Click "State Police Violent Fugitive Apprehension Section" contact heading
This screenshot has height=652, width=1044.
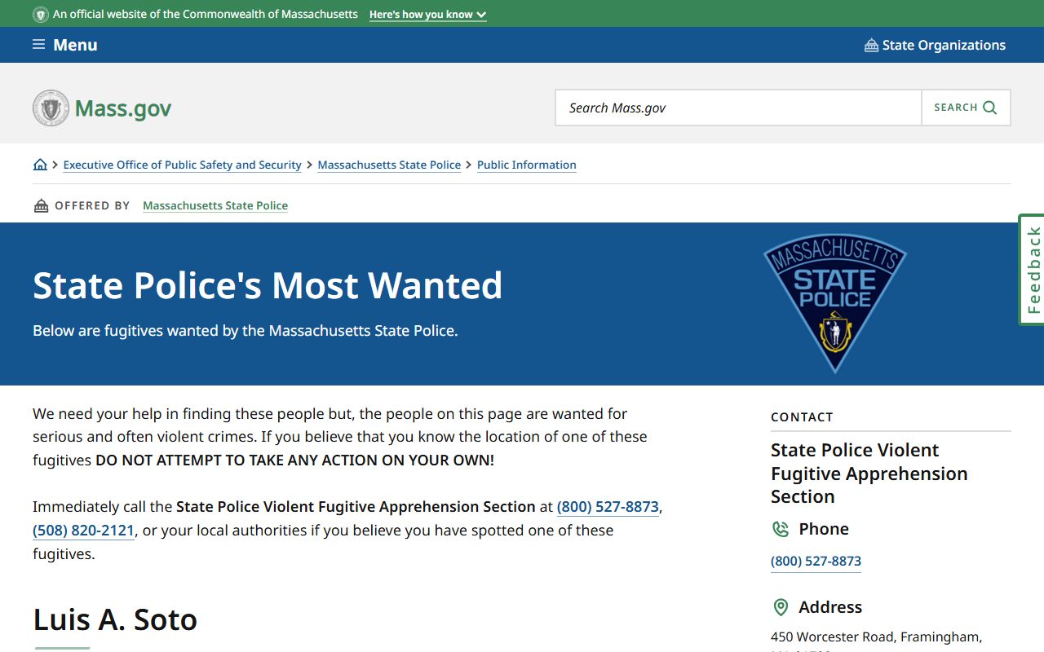pos(869,474)
